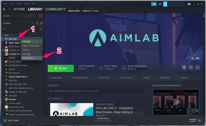Expand the Add to submenu arrow

coord(40,50)
